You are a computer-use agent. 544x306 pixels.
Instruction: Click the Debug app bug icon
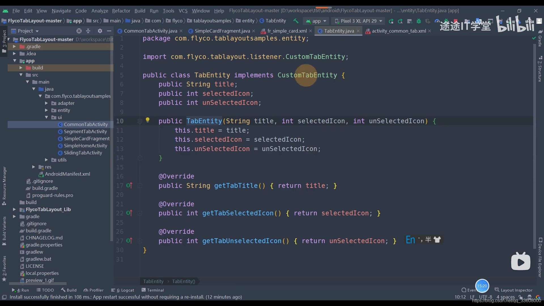pos(419,21)
